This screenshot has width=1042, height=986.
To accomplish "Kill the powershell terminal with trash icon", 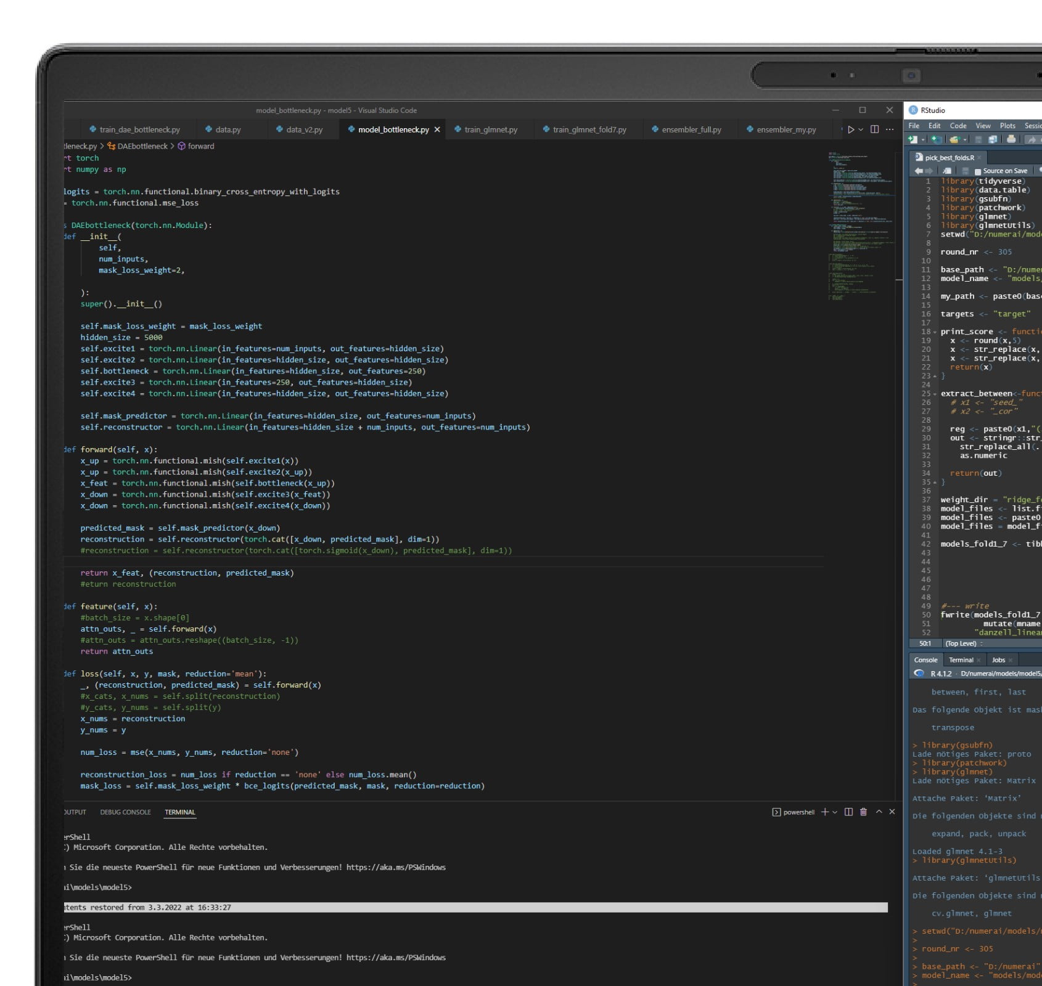I will pyautogui.click(x=863, y=812).
